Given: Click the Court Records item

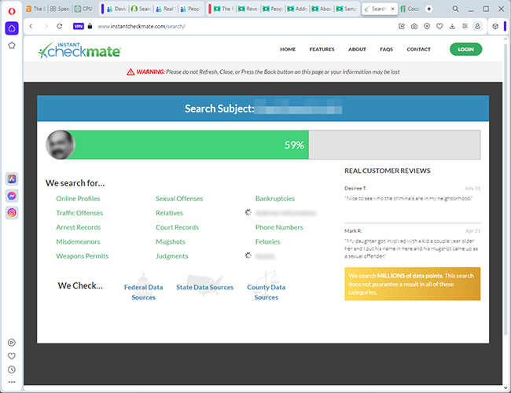Looking at the screenshot, I should pyautogui.click(x=178, y=227).
